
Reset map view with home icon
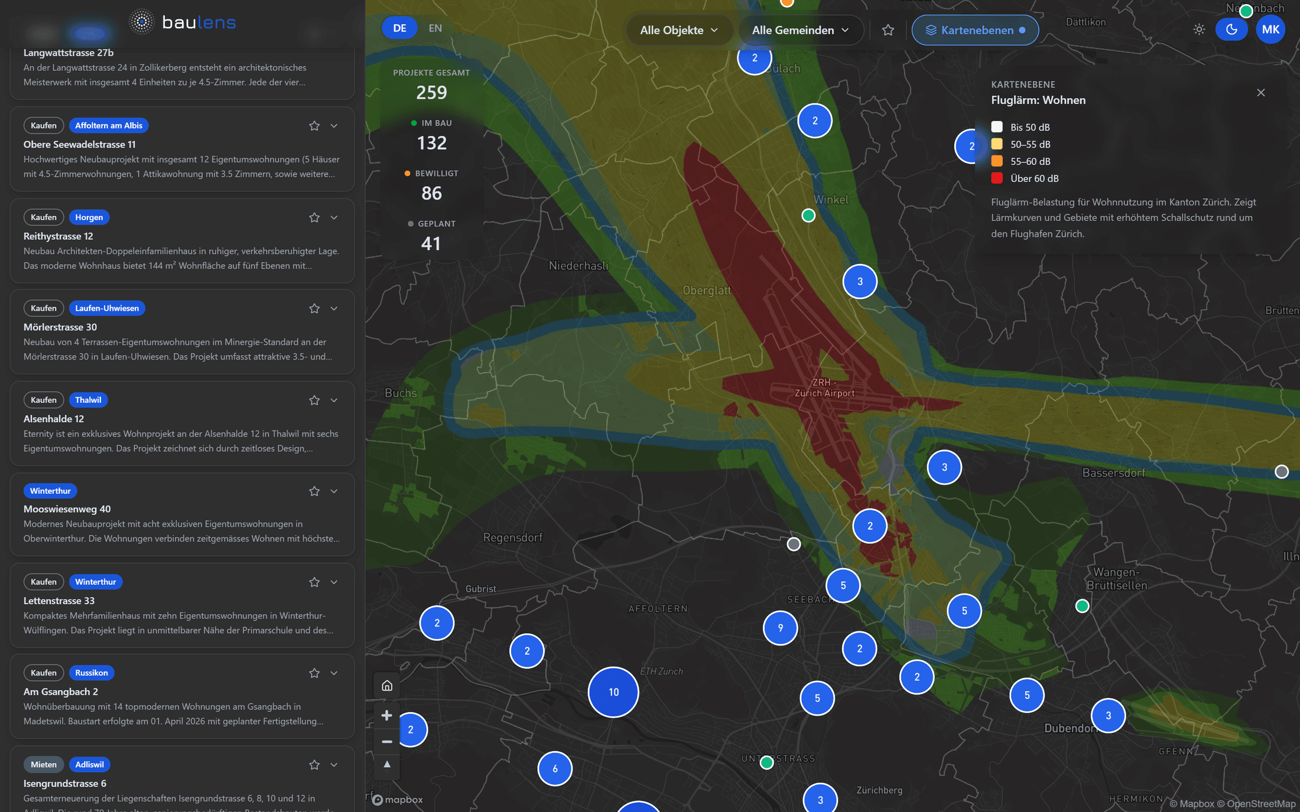[387, 686]
